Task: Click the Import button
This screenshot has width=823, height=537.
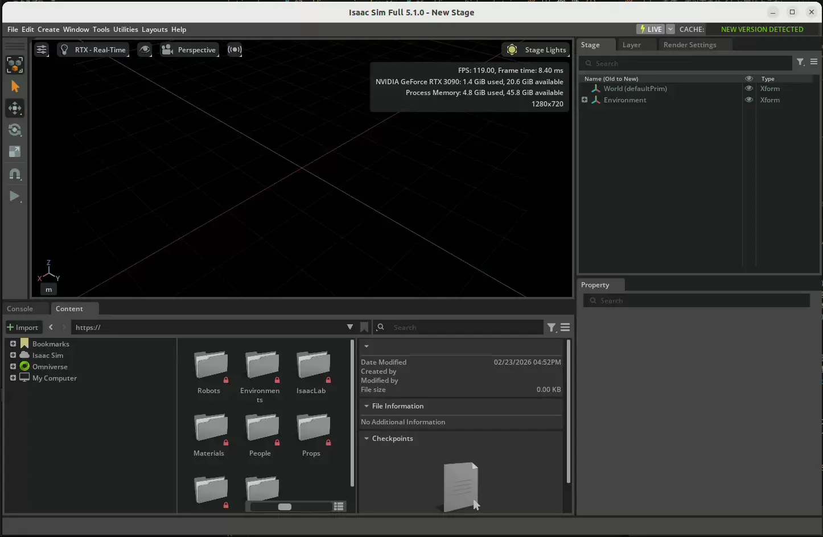Action: coord(23,327)
